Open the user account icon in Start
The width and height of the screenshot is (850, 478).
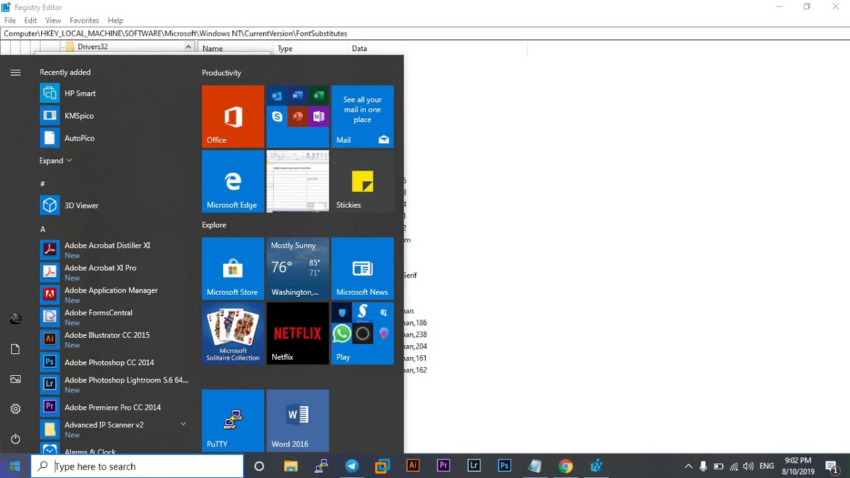(15, 319)
